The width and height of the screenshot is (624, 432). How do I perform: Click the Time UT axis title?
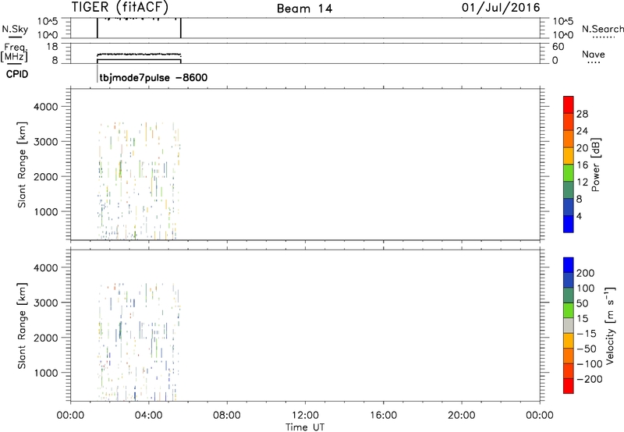tap(305, 427)
